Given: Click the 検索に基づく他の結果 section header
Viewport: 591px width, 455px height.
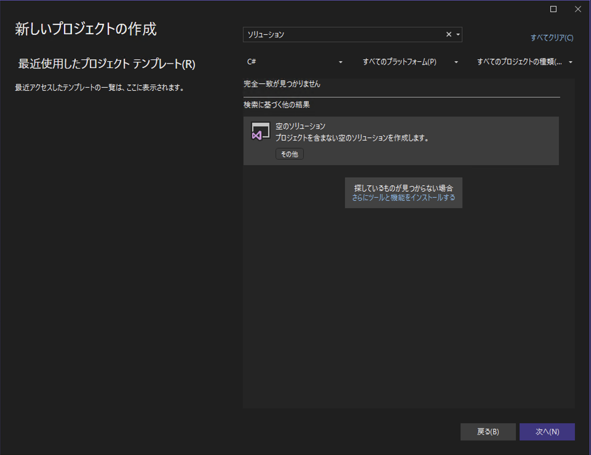Looking at the screenshot, I should click(276, 105).
